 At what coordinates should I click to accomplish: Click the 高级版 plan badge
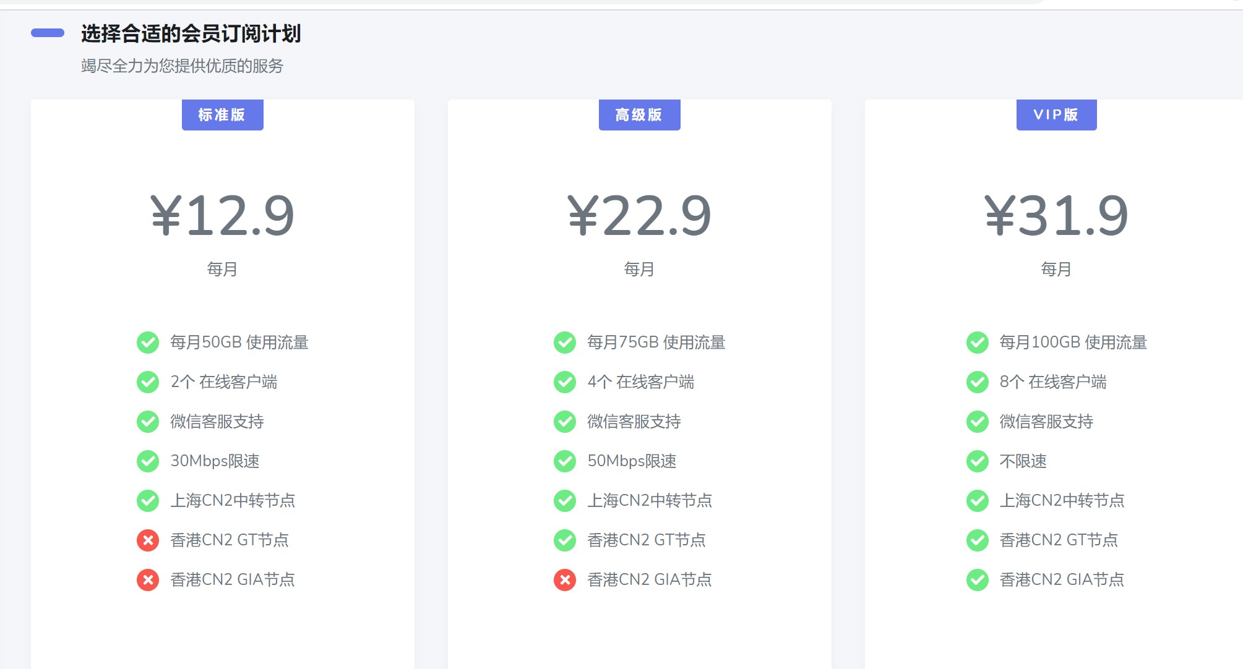click(x=639, y=115)
